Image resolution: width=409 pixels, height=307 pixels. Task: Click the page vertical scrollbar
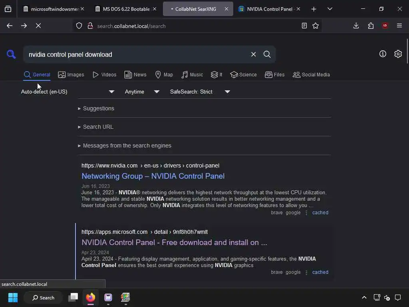[x=407, y=51]
